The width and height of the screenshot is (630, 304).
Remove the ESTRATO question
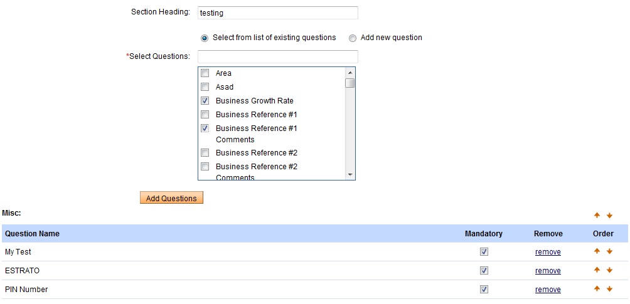[x=548, y=271]
